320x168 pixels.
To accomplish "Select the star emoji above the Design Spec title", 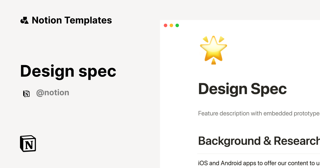I will (x=213, y=49).
